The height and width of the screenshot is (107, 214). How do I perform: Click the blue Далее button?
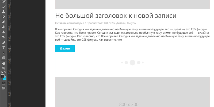pyautogui.click(x=65, y=48)
